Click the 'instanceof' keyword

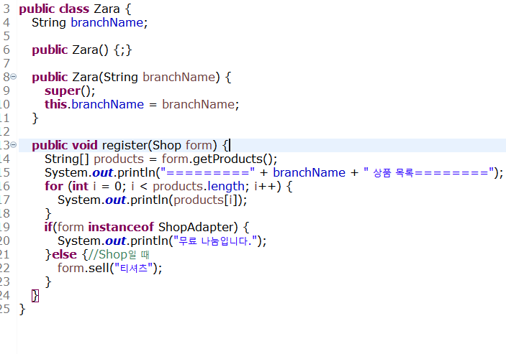tap(121, 227)
